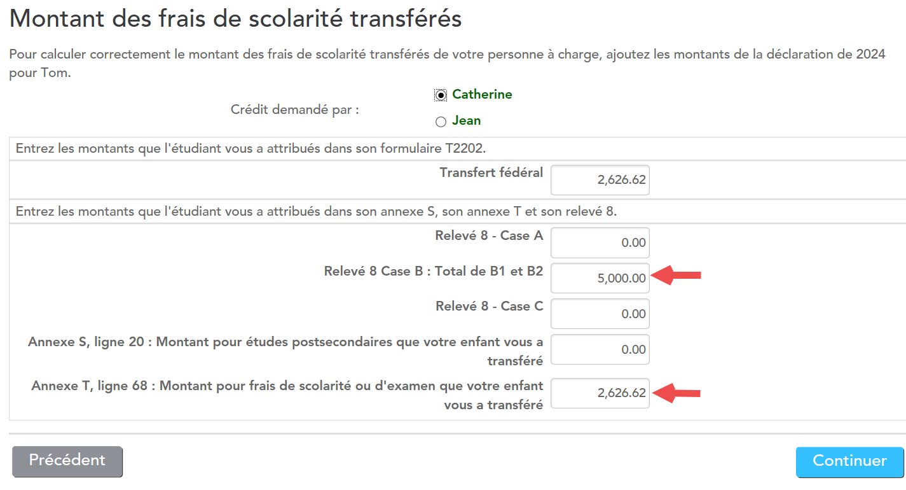The width and height of the screenshot is (906, 490).
Task: Edit the Relevé 8 Case B amount field
Action: coord(600,278)
